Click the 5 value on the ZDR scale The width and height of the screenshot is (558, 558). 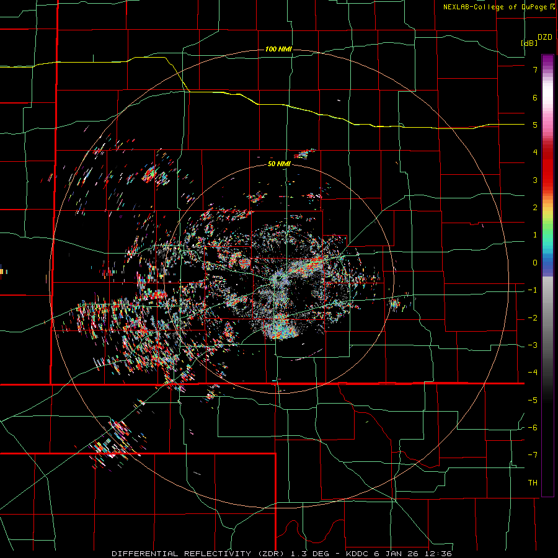coord(535,125)
